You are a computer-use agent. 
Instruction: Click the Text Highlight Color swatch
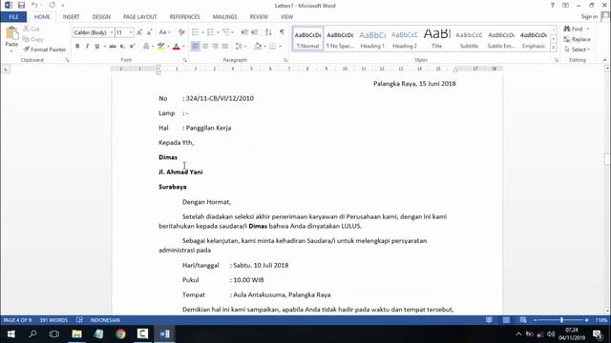pos(160,47)
